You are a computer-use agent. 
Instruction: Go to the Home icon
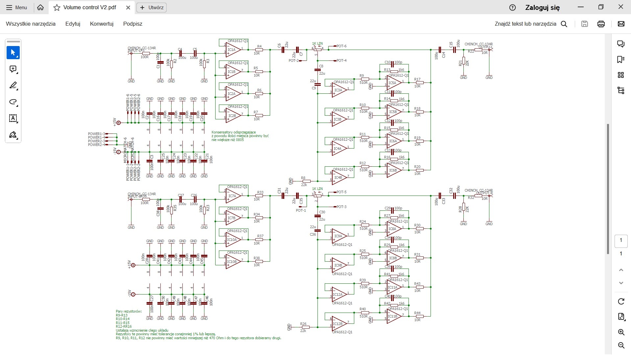pyautogui.click(x=40, y=7)
